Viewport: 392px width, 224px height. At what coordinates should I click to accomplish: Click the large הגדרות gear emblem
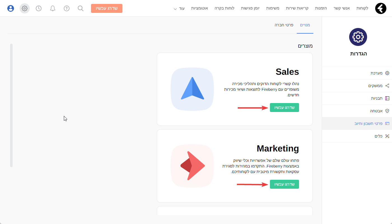[x=358, y=37]
